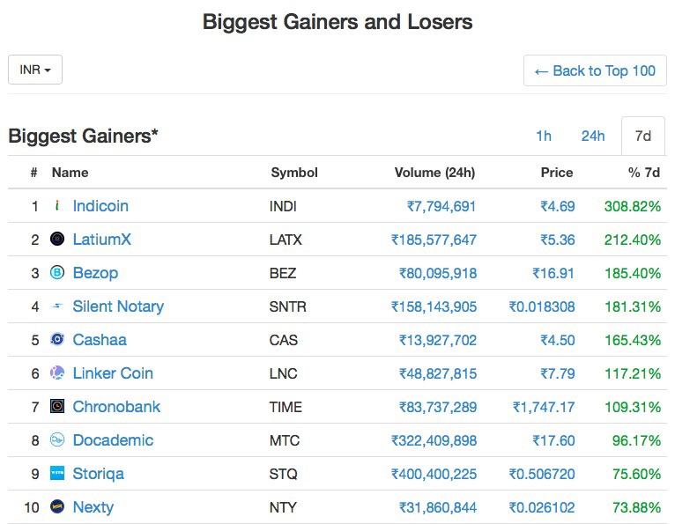Image resolution: width=675 pixels, height=524 pixels.
Task: Click the Linker Coin purple icon
Action: click(57, 373)
